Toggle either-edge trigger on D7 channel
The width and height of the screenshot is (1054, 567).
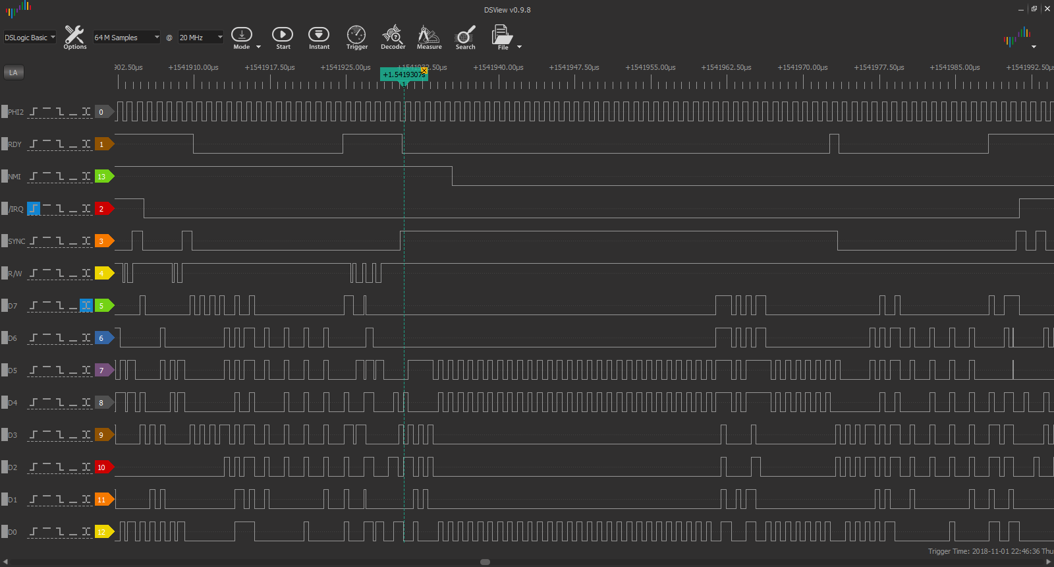tap(86, 305)
